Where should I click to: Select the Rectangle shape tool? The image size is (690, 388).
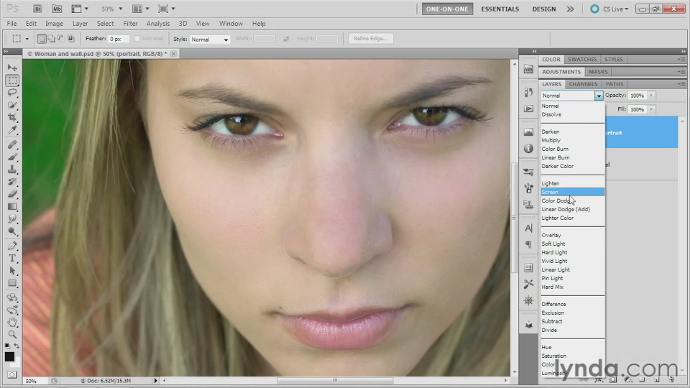tap(12, 283)
